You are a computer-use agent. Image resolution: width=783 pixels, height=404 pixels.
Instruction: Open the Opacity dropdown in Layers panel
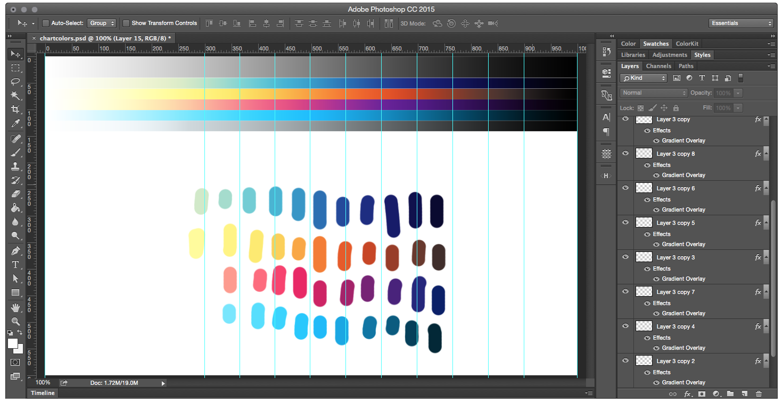739,92
